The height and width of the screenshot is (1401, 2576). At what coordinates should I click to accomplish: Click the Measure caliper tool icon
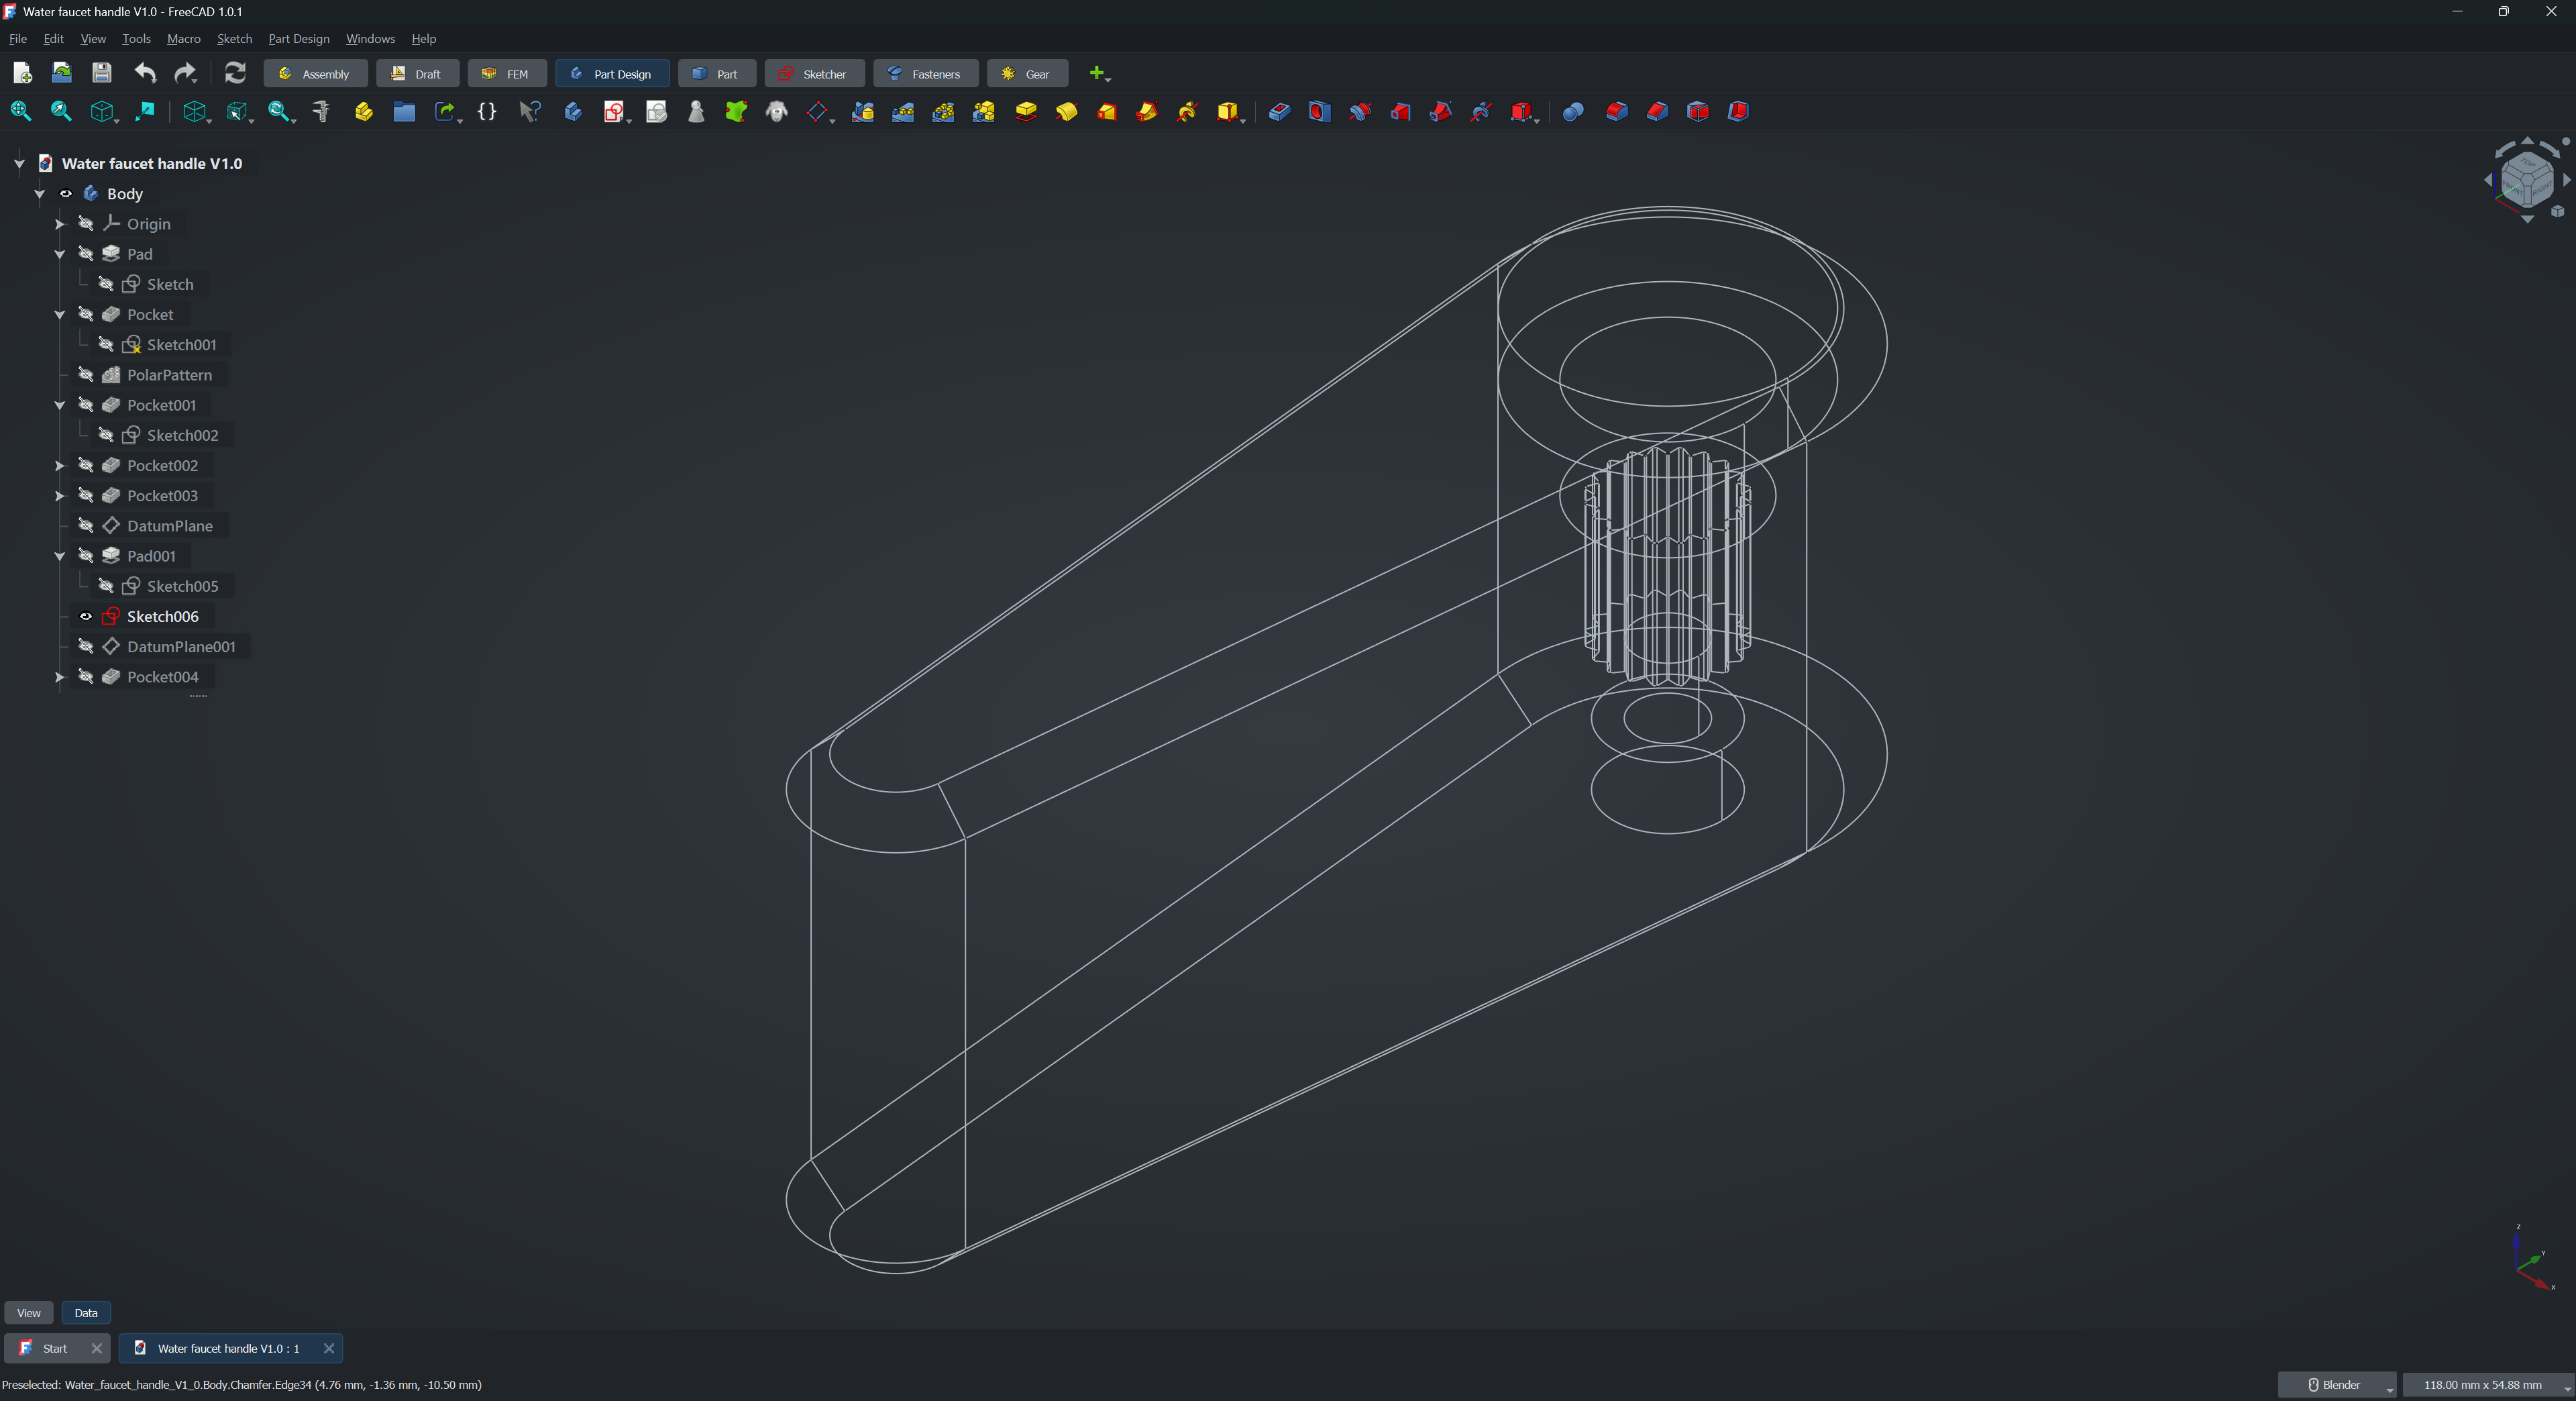[x=321, y=111]
